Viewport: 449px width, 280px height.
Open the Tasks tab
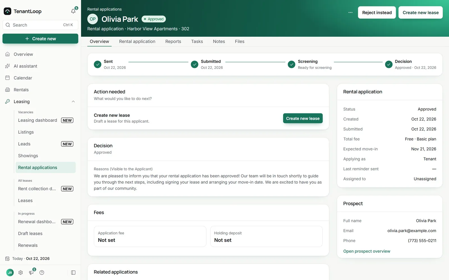pos(197,41)
